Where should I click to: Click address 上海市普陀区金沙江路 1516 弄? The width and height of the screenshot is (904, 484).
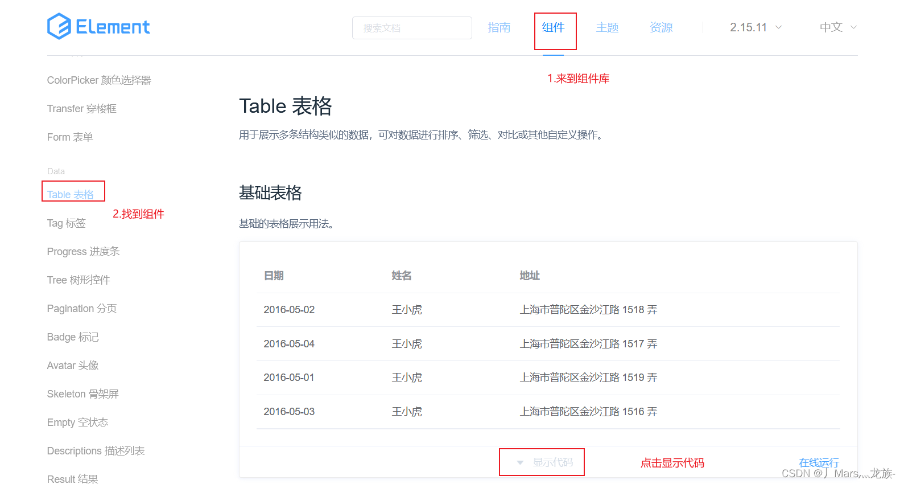tap(589, 412)
